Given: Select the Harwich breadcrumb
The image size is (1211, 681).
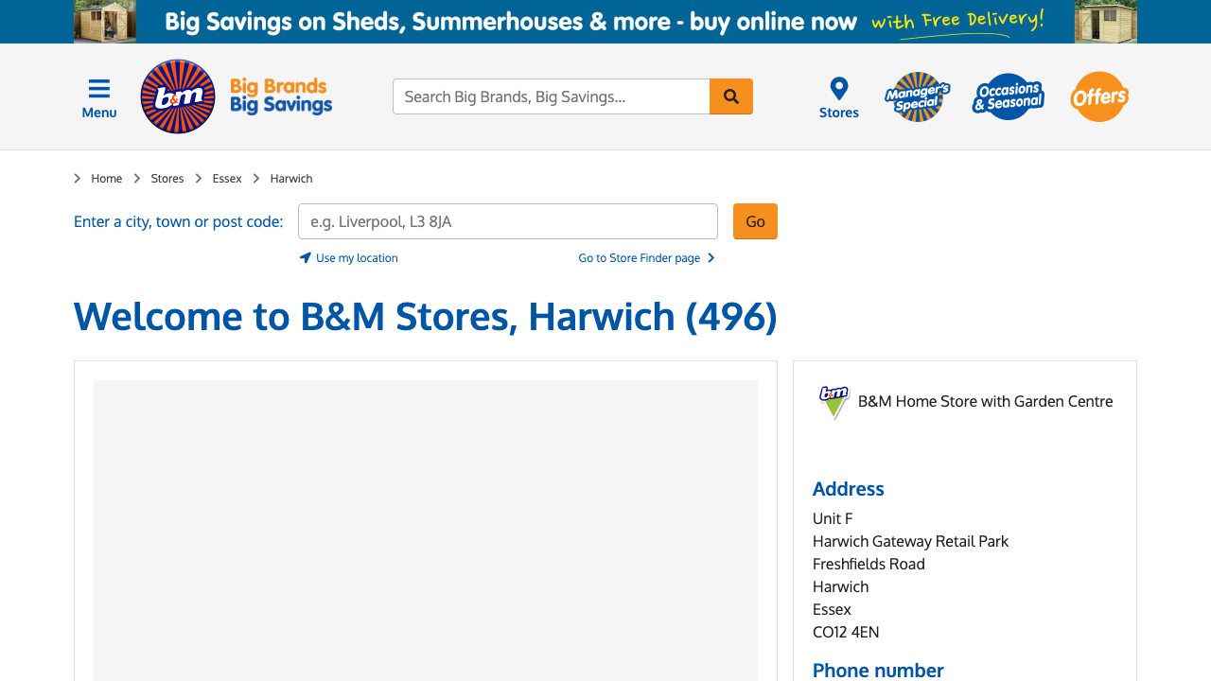Looking at the screenshot, I should coord(291,179).
